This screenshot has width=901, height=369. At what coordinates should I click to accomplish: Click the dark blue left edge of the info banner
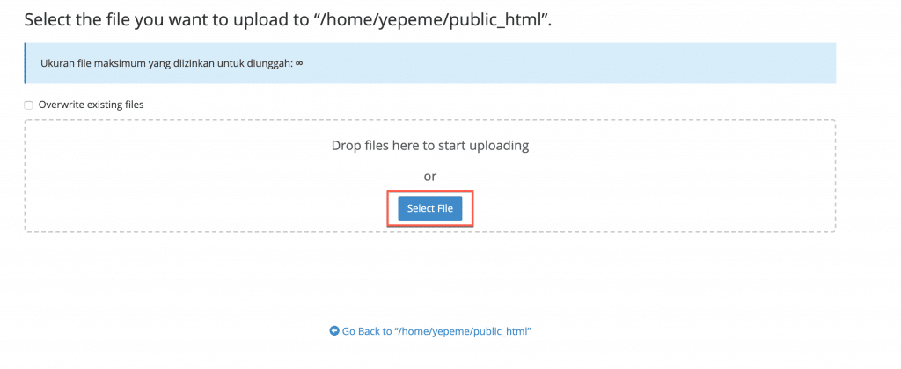point(26,63)
